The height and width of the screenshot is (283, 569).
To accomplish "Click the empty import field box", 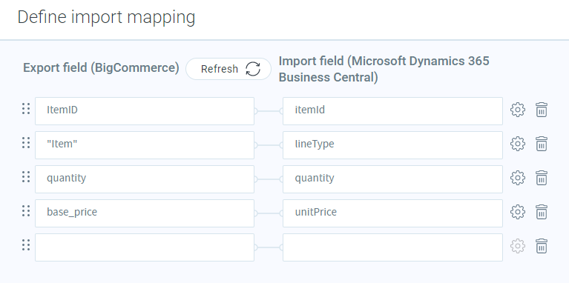I will click(x=392, y=247).
